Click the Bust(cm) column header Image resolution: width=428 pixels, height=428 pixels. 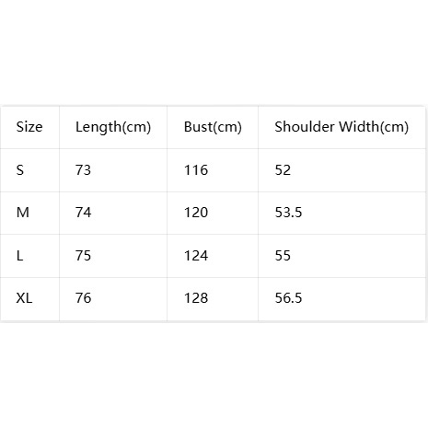(213, 127)
